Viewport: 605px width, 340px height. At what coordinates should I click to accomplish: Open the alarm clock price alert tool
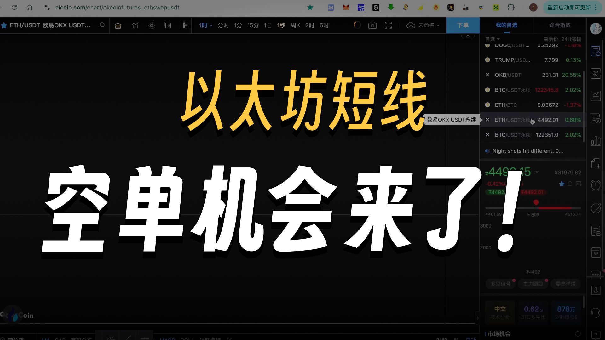pos(595,185)
